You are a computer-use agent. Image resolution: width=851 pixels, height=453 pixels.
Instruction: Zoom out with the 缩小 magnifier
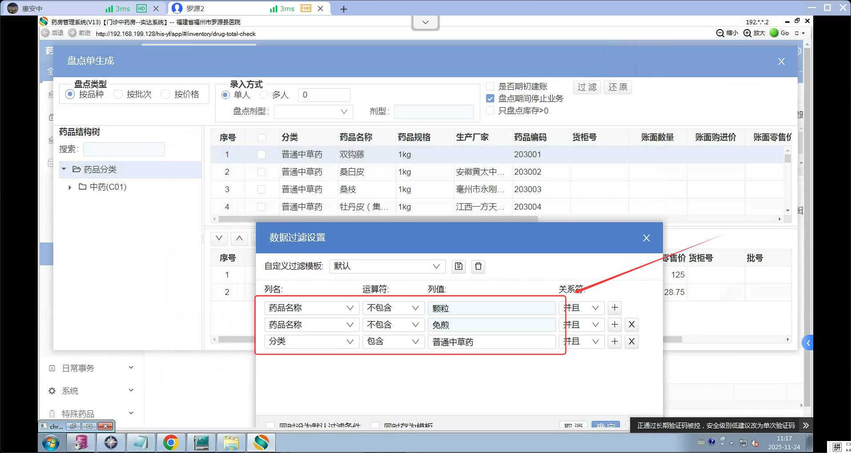(x=727, y=33)
